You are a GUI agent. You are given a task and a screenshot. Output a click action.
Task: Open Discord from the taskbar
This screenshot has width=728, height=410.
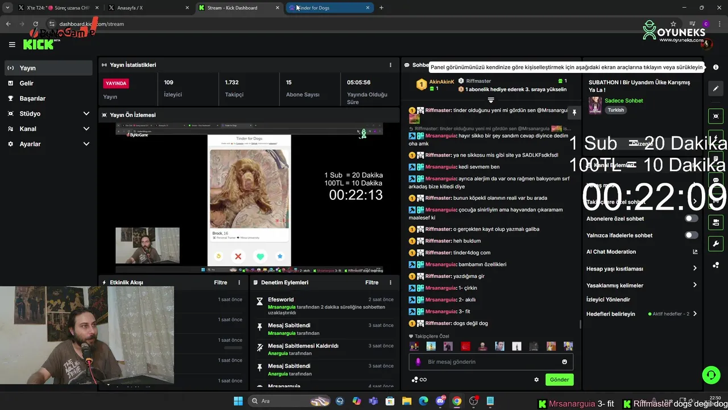tap(440, 401)
